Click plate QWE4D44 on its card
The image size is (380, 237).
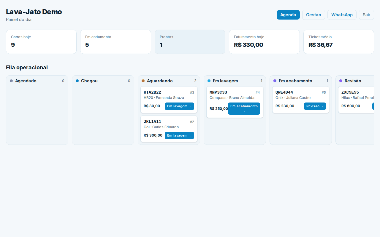(x=284, y=92)
